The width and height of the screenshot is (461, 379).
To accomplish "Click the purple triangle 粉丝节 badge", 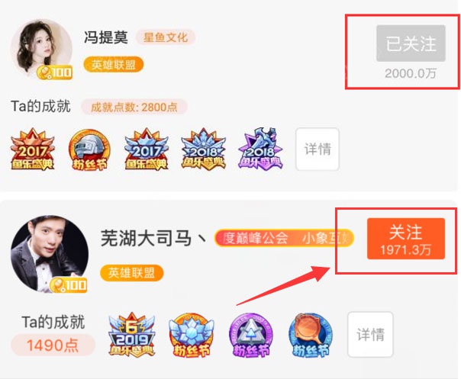I will [251, 336].
